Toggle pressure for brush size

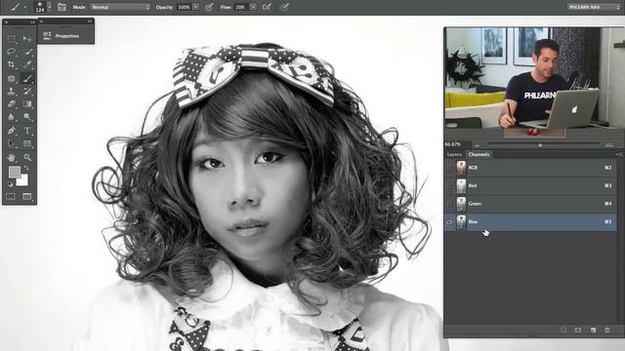(x=284, y=7)
